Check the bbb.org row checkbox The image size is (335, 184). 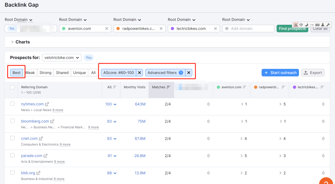(x=12, y=173)
